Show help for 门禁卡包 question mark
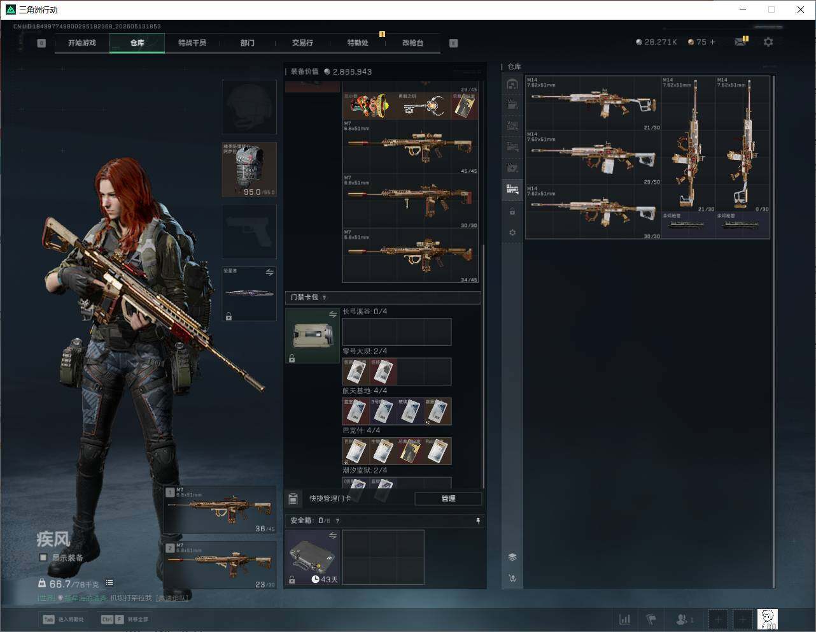816x632 pixels. click(x=325, y=298)
